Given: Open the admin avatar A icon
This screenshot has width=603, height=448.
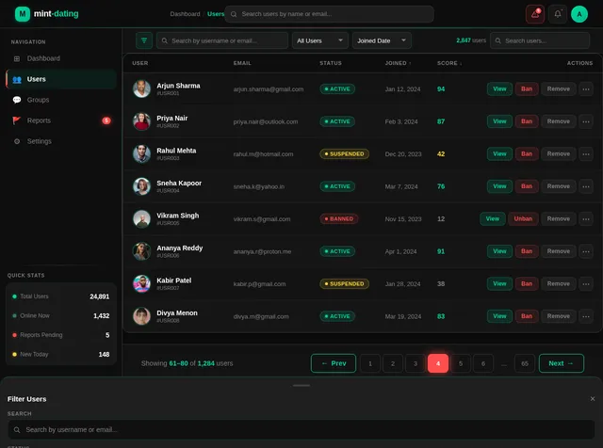Looking at the screenshot, I should point(579,14).
